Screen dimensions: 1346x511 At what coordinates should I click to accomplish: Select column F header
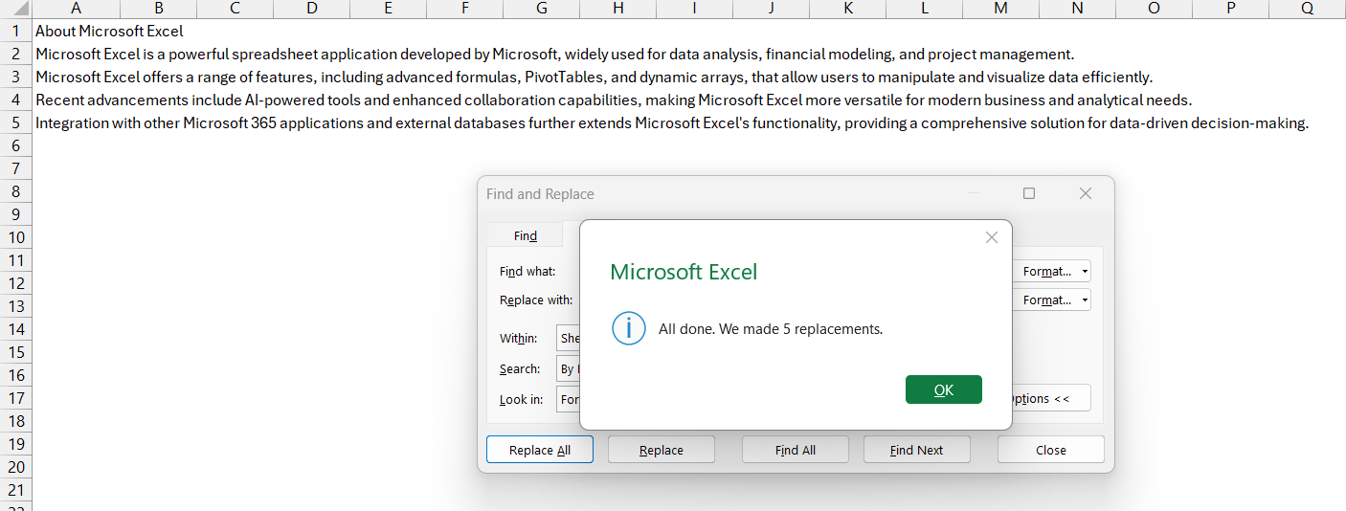[x=465, y=9]
